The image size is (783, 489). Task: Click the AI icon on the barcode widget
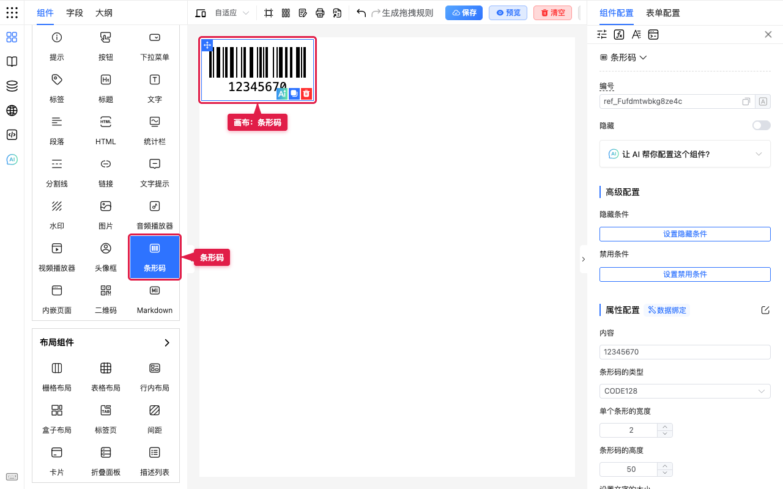coord(282,94)
